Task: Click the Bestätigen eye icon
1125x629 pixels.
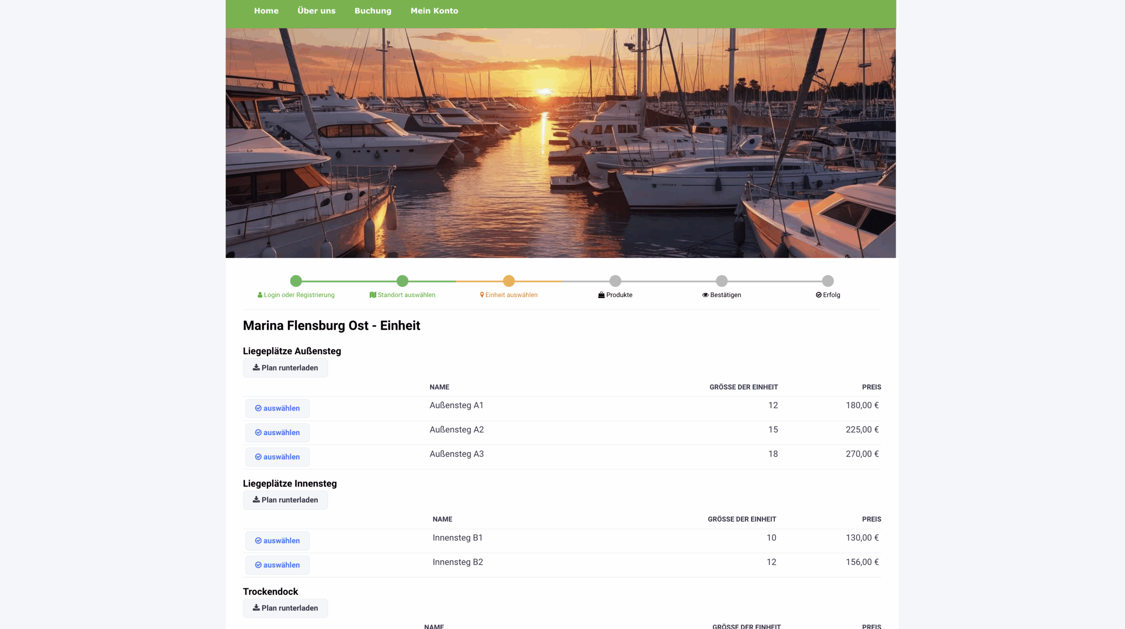Action: [x=705, y=295]
